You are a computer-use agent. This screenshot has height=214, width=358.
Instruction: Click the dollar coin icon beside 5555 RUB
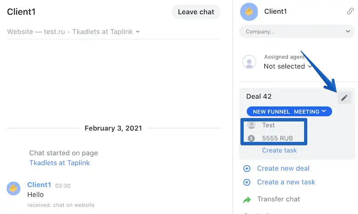pos(251,138)
